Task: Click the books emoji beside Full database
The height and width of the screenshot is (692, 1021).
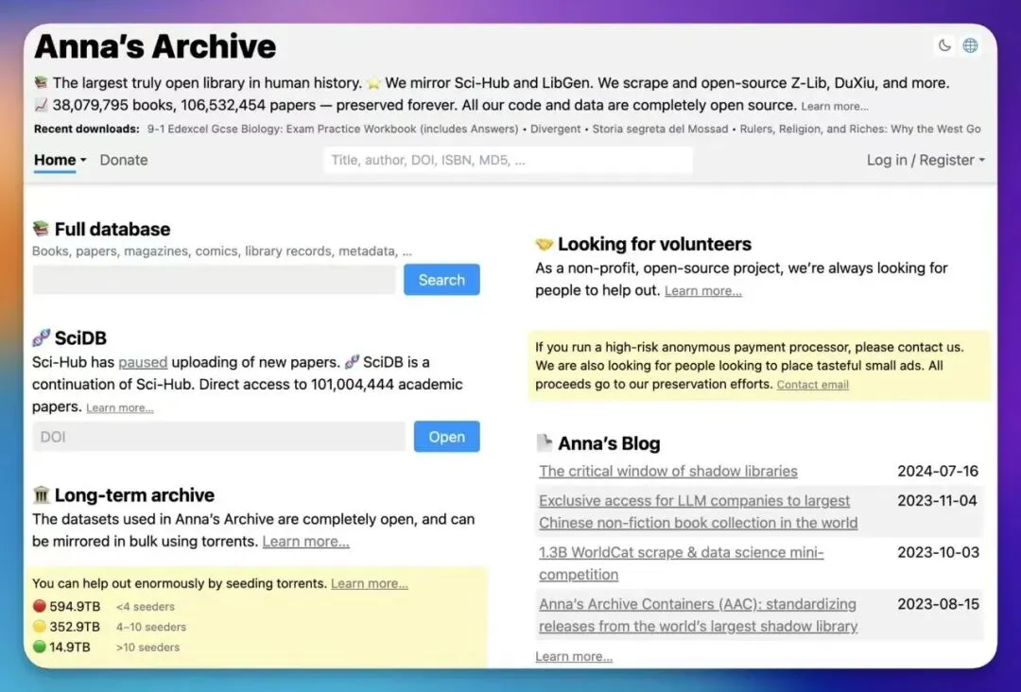Action: 41,229
